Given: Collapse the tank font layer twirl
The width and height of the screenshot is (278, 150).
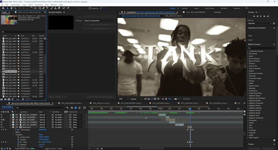Looking at the screenshot, I should point(11,127).
